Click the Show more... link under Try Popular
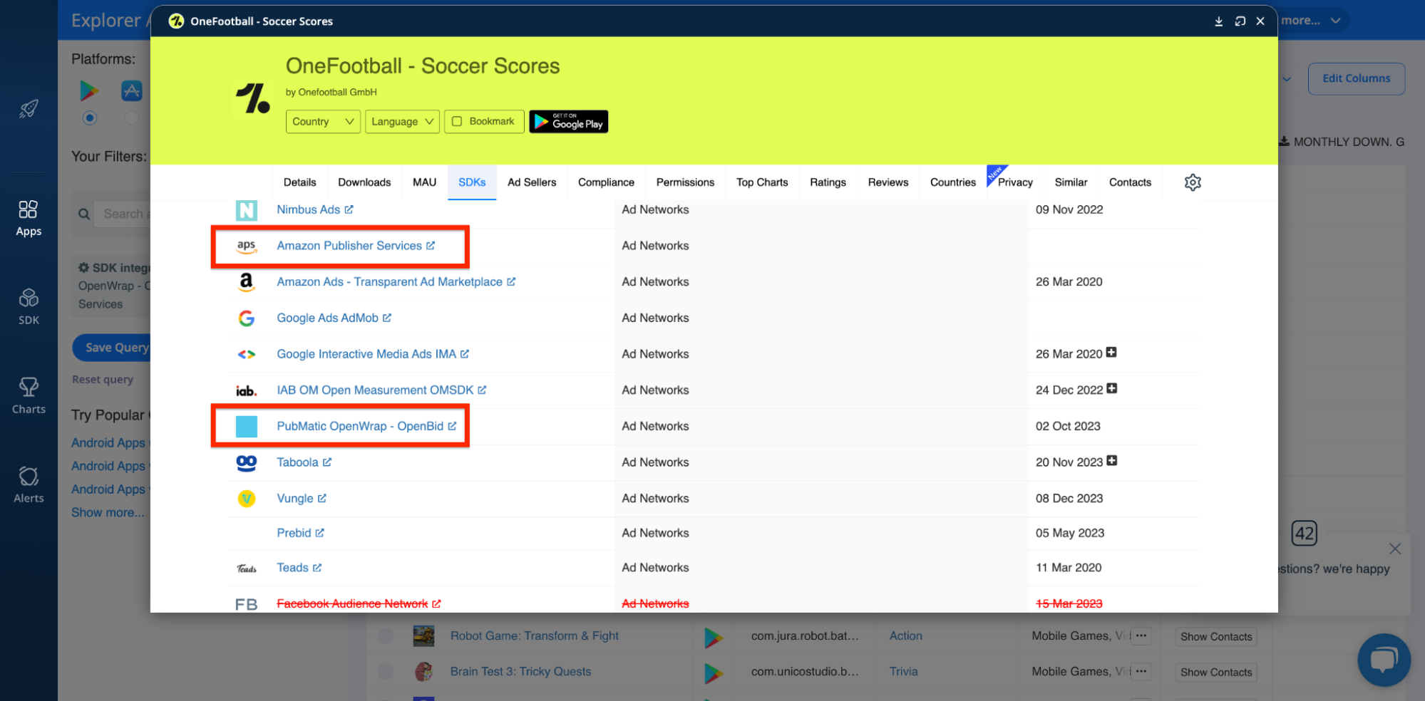Viewport: 1425px width, 701px height. (x=108, y=512)
